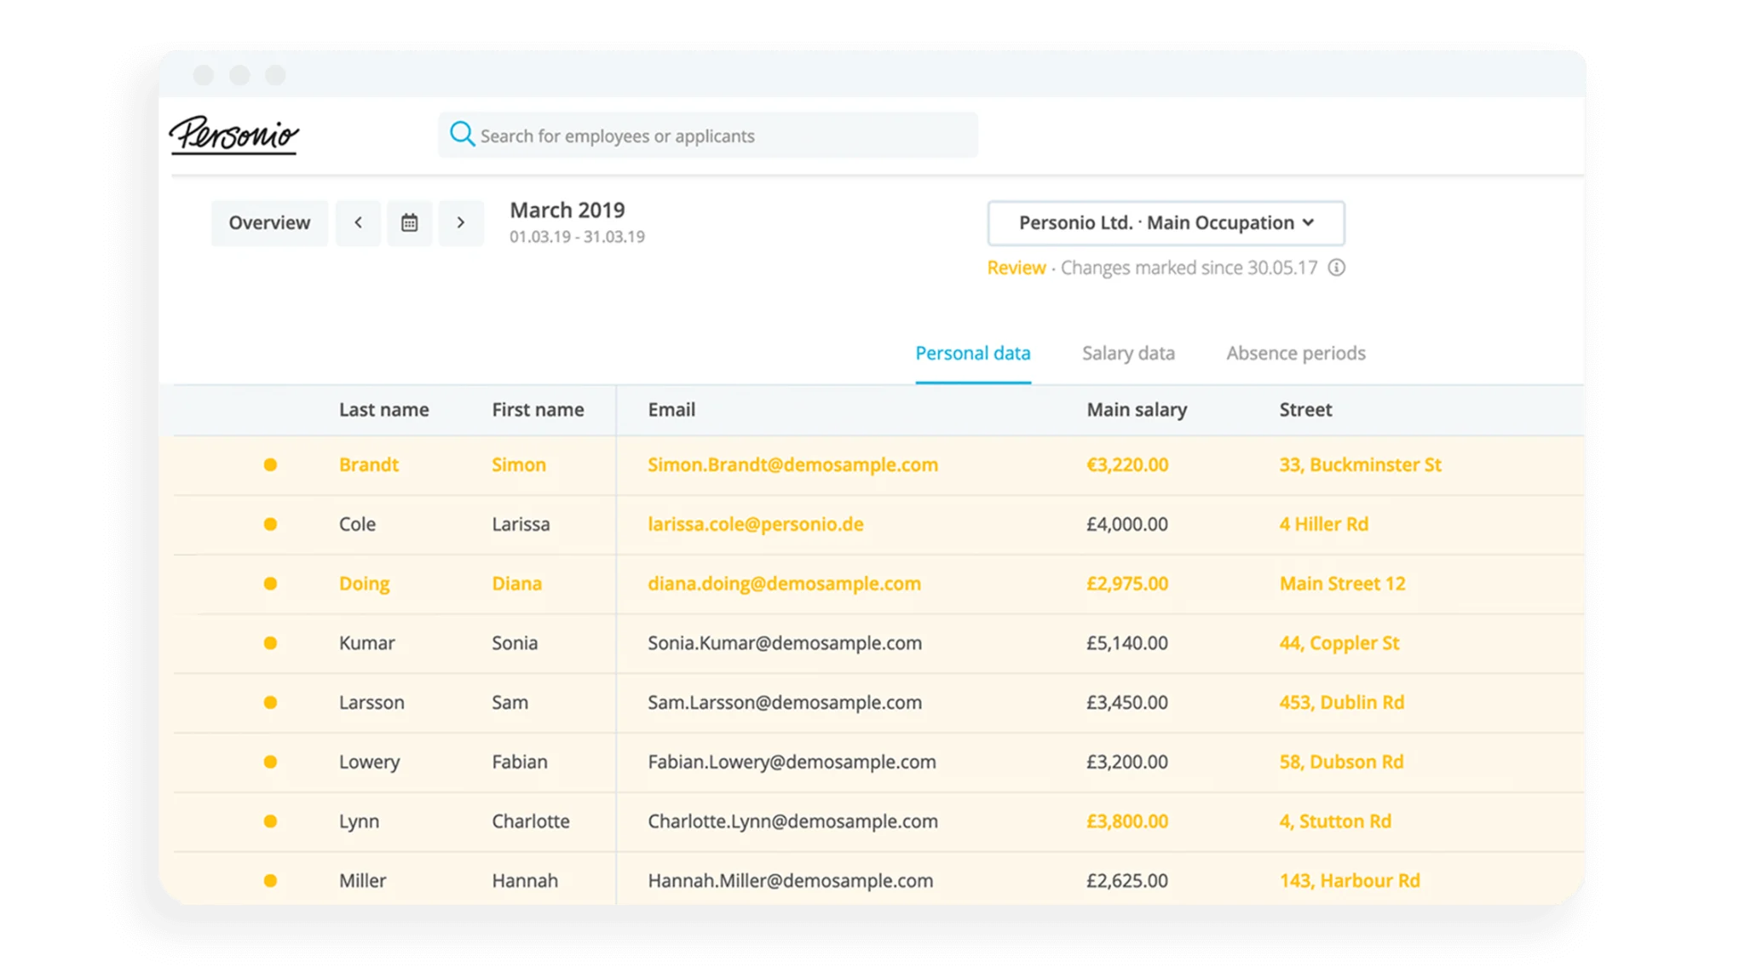Click larissa.cole@personio.de email link

tap(754, 524)
